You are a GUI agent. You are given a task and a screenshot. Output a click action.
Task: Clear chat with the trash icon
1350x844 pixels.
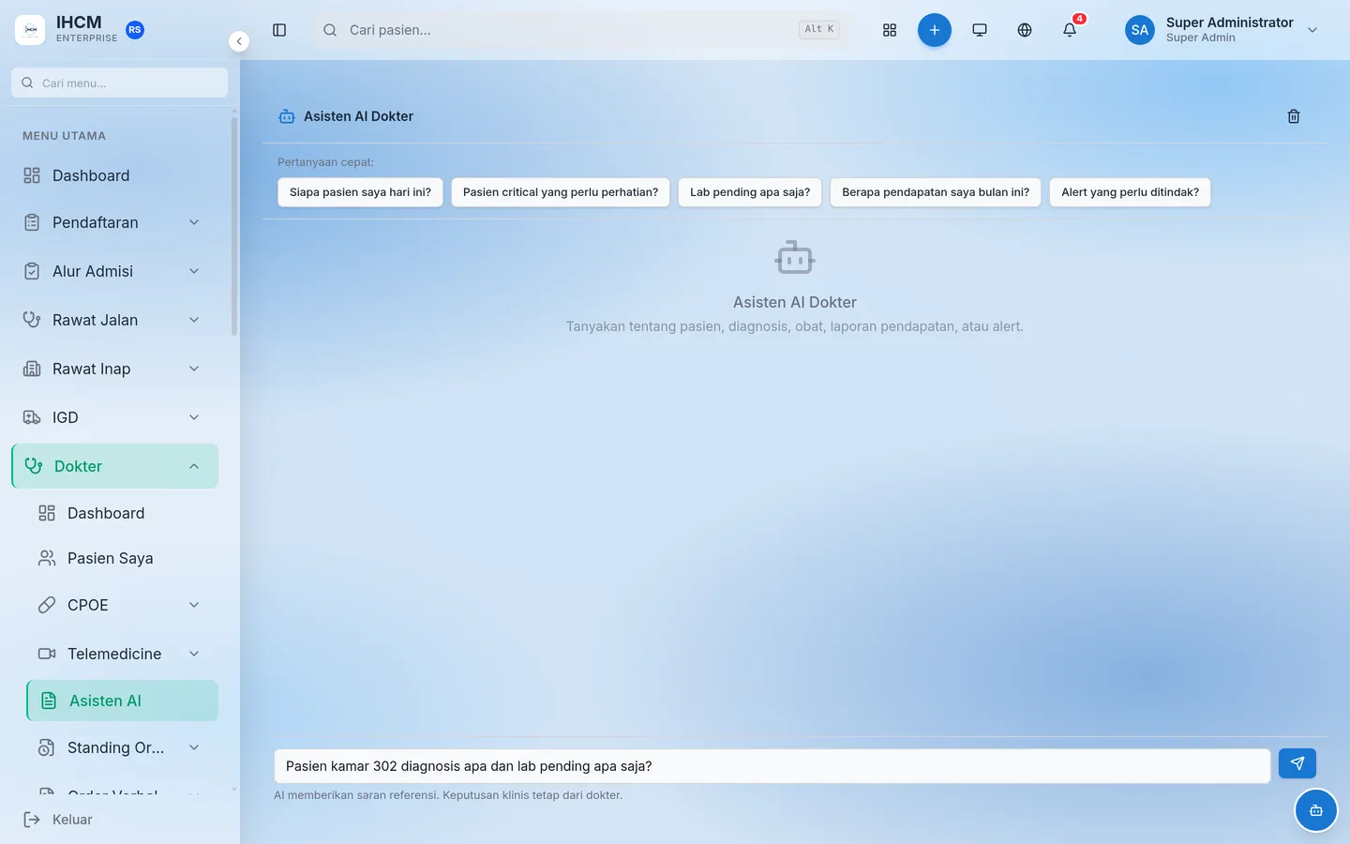click(1294, 116)
